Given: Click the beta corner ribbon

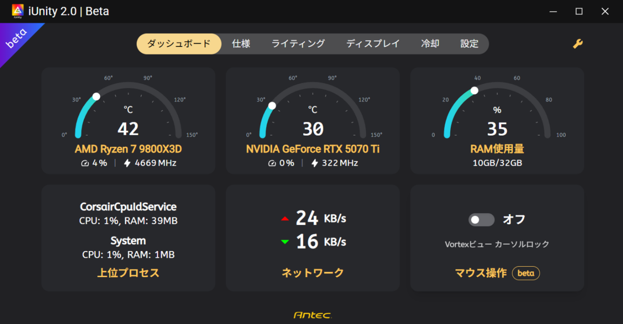Looking at the screenshot, I should 17,39.
